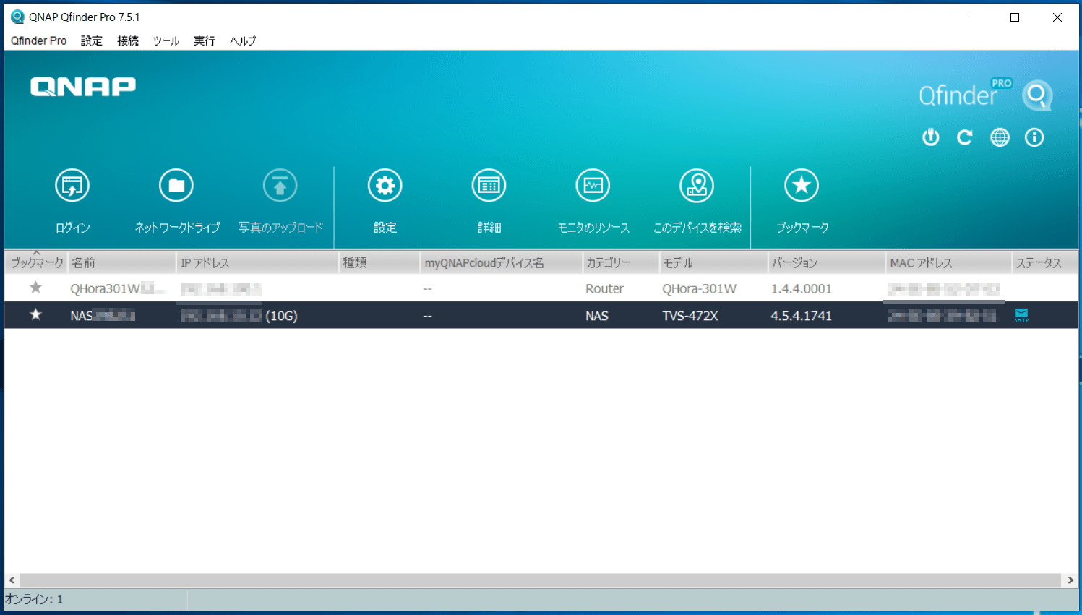The image size is (1082, 615).
Task: Open the ツール menu
Action: [166, 40]
